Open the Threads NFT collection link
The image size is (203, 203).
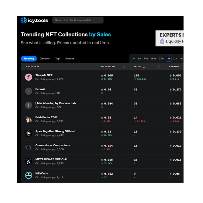(44, 75)
